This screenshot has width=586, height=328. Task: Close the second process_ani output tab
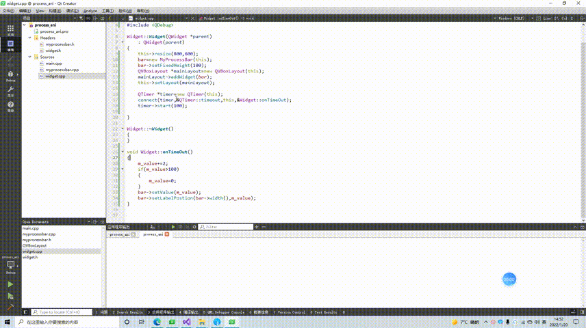click(x=166, y=234)
